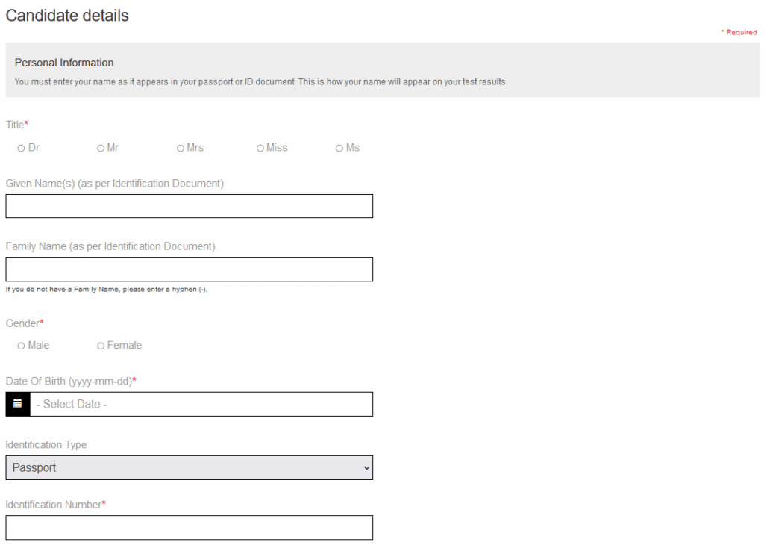The width and height of the screenshot is (764, 557).
Task: Click the Identification Number label
Action: [54, 505]
